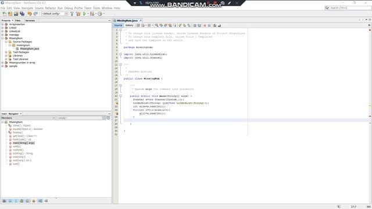Click the Redo toolbar icon

pyautogui.click(x=35, y=14)
